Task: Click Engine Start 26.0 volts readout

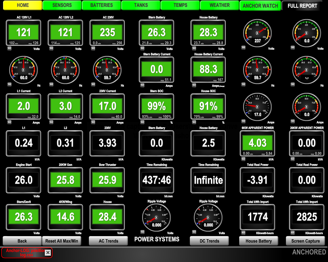Action: (x=24, y=180)
